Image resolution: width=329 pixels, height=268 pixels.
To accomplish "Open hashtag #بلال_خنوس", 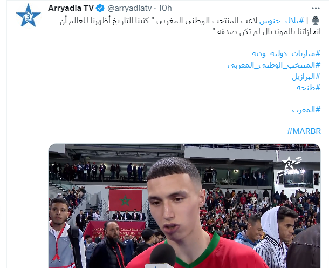I will 282,21.
